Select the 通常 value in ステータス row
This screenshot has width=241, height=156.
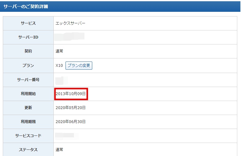coord(59,150)
